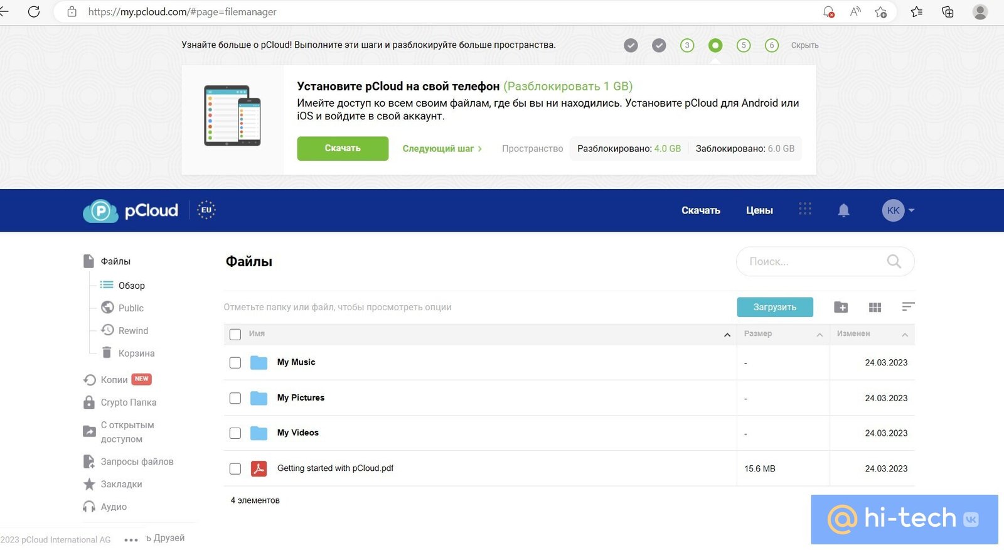Viewport: 1004px width, 550px height.
Task: Click the browser address bar URL
Action: pos(182,11)
